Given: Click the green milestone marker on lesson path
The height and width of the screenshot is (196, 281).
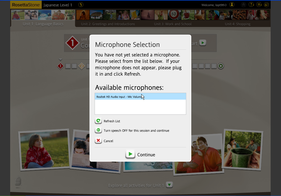Looking at the screenshot, I should tap(221, 66).
